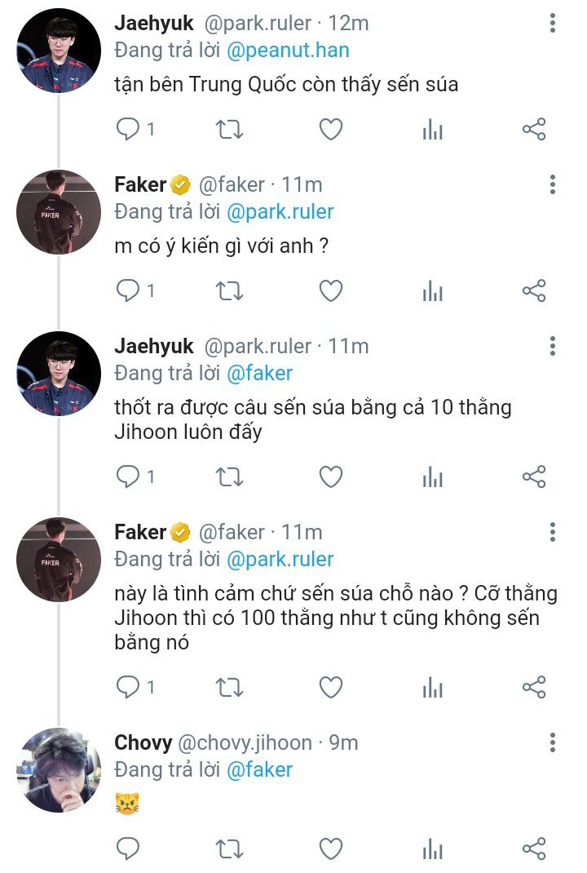View analytics on Chovy's tweet
This screenshot has width=587, height=873.
(x=432, y=849)
